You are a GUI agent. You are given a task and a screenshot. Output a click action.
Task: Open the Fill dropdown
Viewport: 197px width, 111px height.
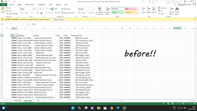tap(161, 11)
